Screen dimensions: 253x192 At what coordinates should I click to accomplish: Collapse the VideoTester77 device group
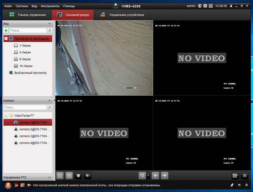[6, 115]
